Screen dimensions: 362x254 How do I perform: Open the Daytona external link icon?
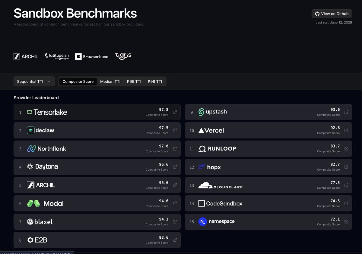pyautogui.click(x=175, y=167)
